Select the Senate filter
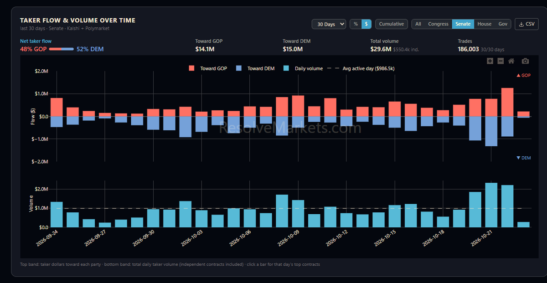The width and height of the screenshot is (547, 283). (x=463, y=24)
